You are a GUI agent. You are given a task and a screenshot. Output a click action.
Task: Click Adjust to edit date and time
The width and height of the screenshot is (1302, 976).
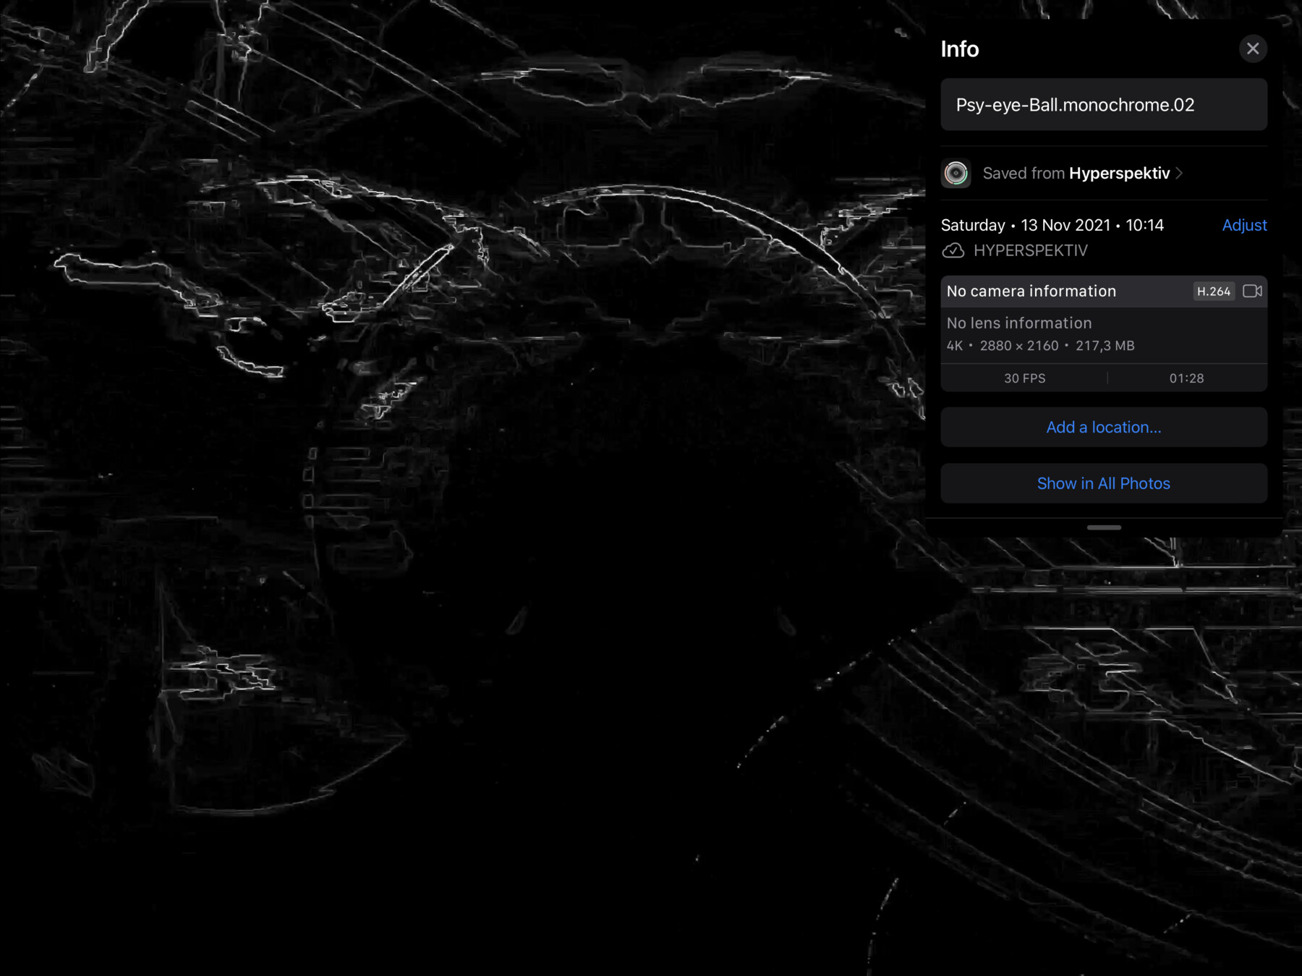point(1244,225)
